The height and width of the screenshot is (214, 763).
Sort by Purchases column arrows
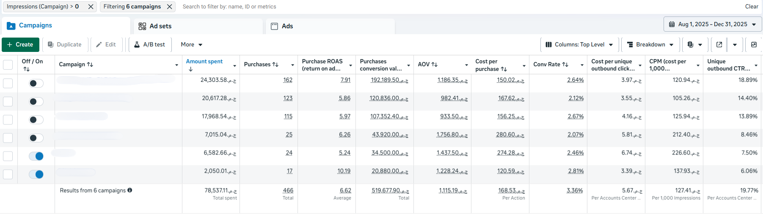(x=275, y=65)
